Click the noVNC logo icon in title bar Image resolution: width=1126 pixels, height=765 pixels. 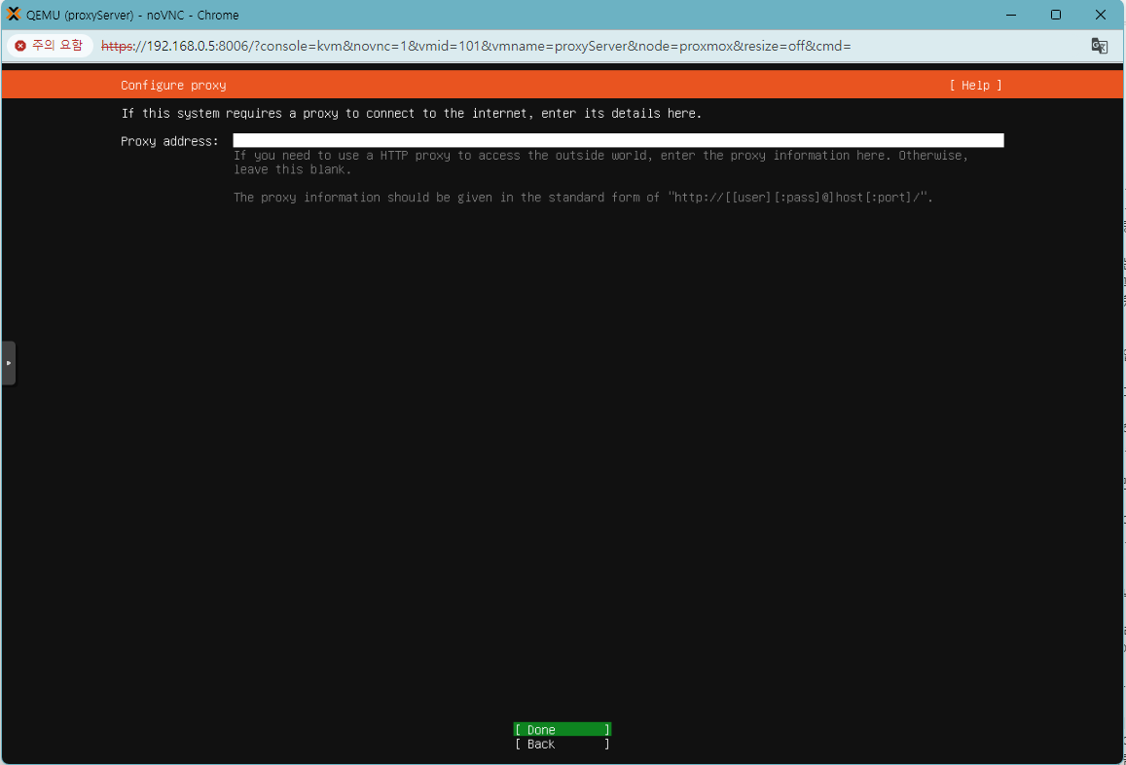(x=14, y=14)
